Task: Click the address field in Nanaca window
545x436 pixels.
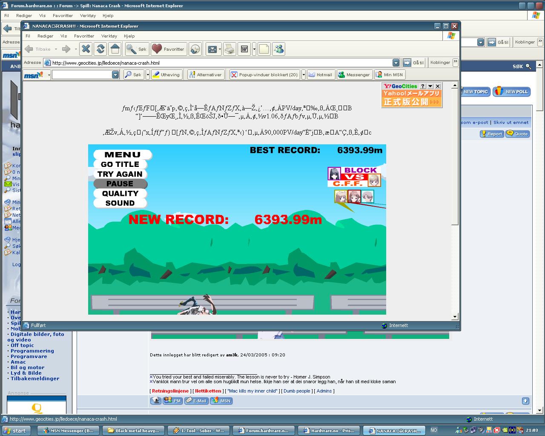Action: click(221, 63)
